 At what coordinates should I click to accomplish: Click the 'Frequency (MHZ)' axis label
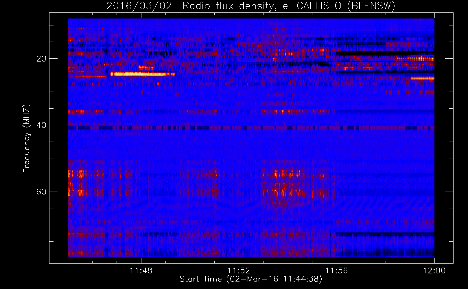tap(27, 139)
